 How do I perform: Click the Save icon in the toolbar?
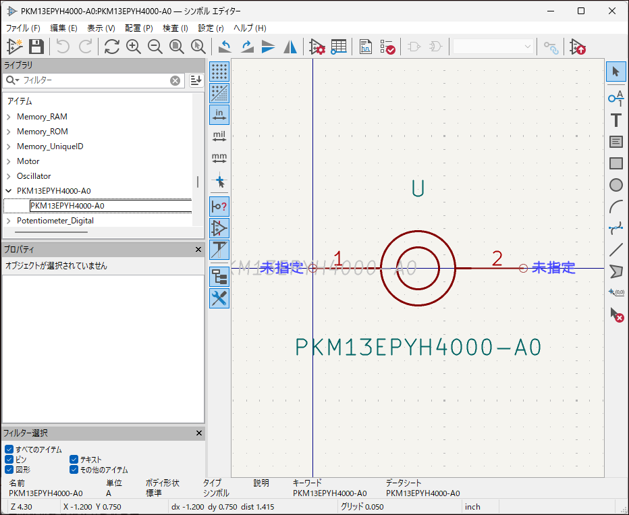click(x=36, y=47)
